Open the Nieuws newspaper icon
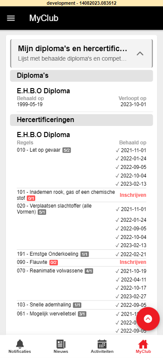Viewport: 163px width, 358px height. [61, 344]
